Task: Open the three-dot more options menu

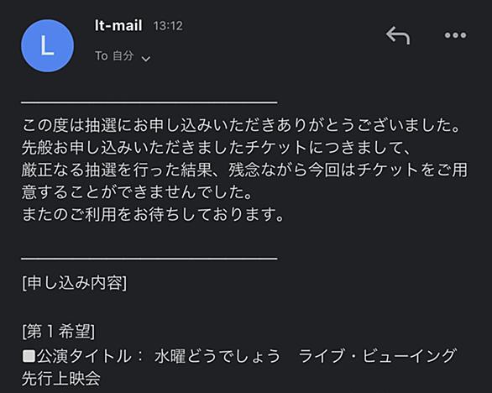Action: pyautogui.click(x=455, y=35)
